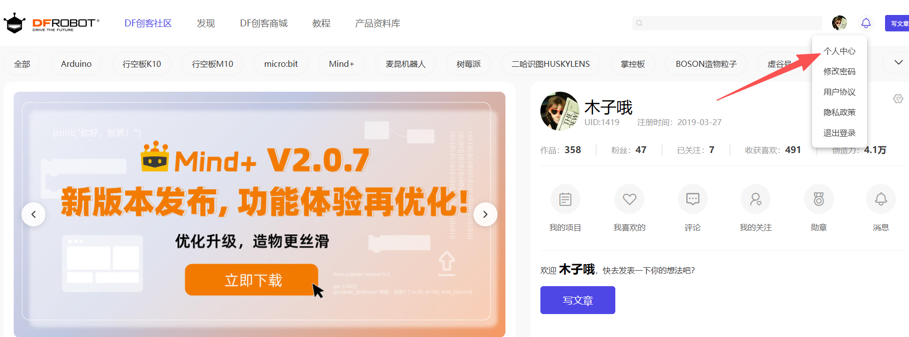909x337 pixels.
Task: Select 行空板M10 category chip
Action: click(x=213, y=64)
